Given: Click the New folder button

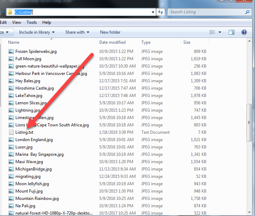Looking at the screenshot, I should (110, 32).
